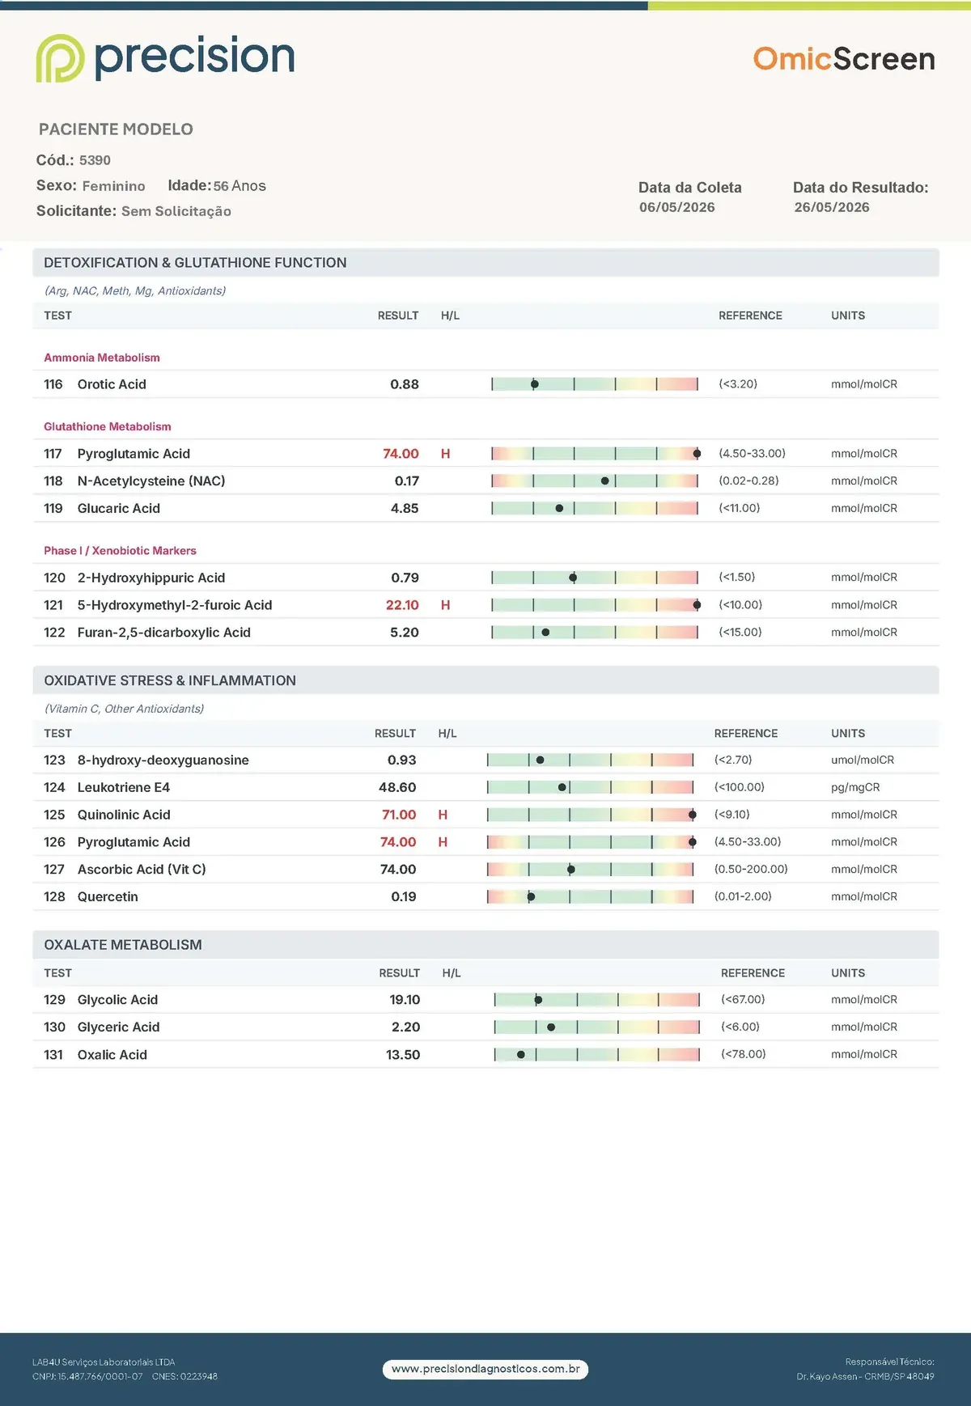Click the collection date 06/05/2026
This screenshot has height=1406, width=971.
(x=677, y=207)
